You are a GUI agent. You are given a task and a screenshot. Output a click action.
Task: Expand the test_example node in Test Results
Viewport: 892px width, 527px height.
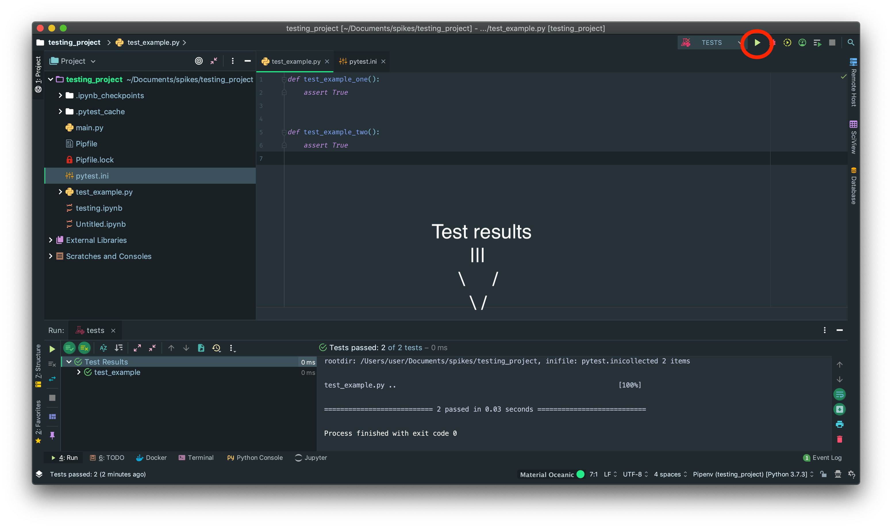(x=78, y=372)
